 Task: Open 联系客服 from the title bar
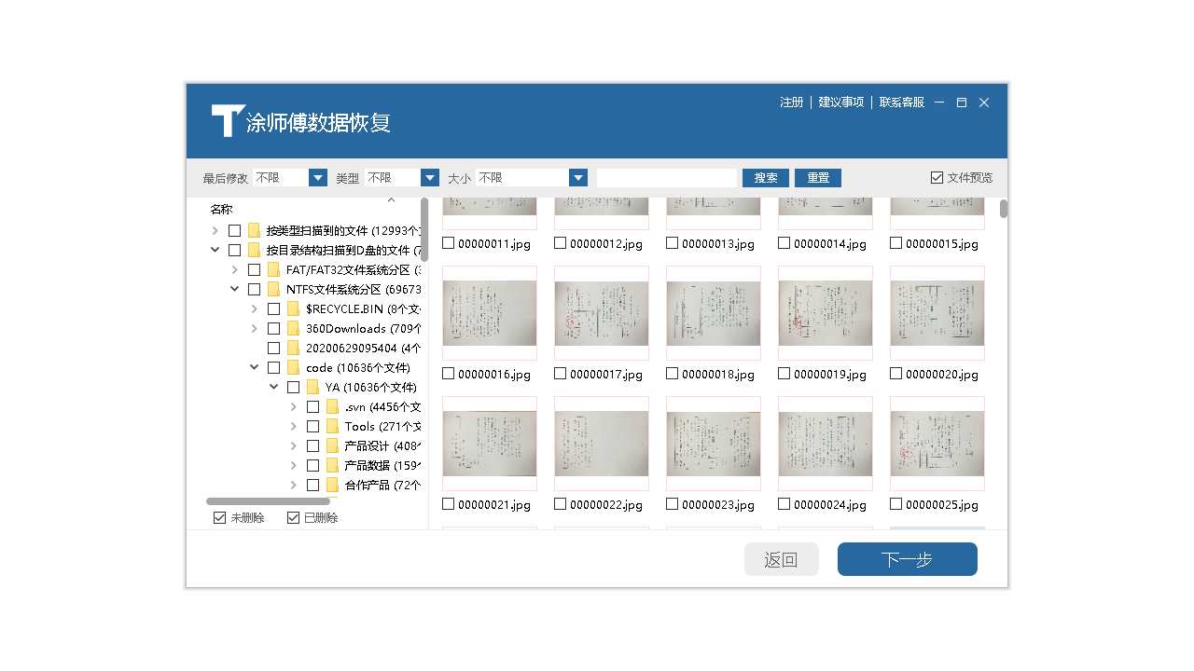(x=899, y=103)
